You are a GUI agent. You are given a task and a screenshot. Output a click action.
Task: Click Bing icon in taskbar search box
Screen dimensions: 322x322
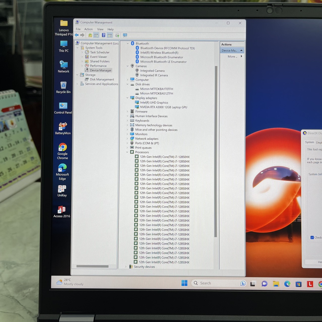(243, 283)
